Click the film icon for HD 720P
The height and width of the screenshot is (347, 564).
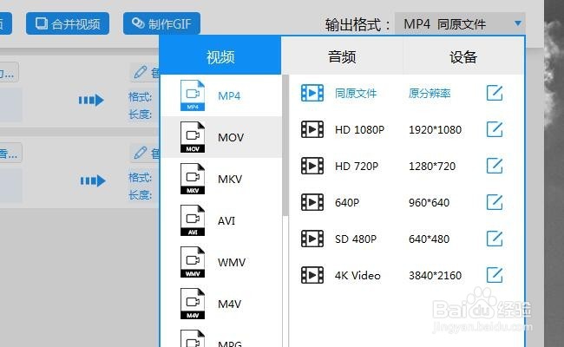point(312,166)
